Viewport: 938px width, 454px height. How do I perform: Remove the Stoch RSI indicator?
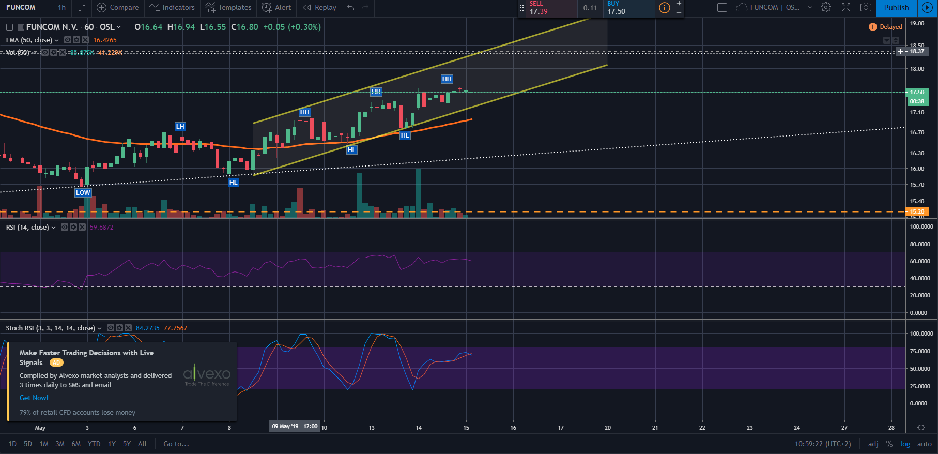[128, 328]
